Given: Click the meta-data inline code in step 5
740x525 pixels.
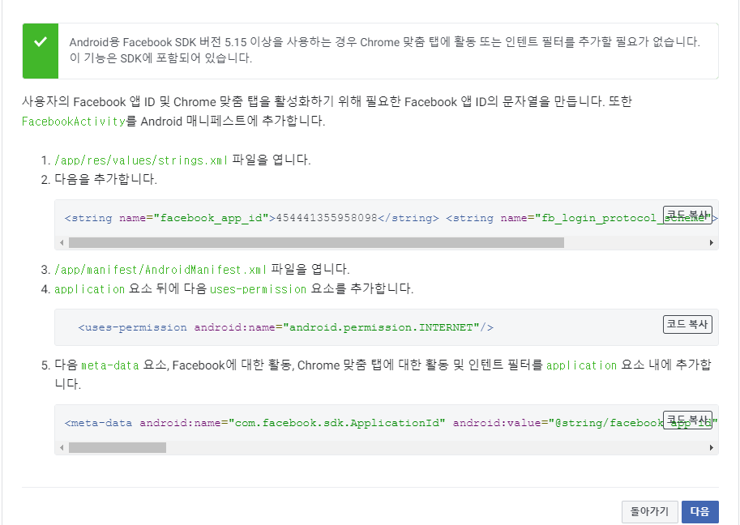Looking at the screenshot, I should point(110,365).
